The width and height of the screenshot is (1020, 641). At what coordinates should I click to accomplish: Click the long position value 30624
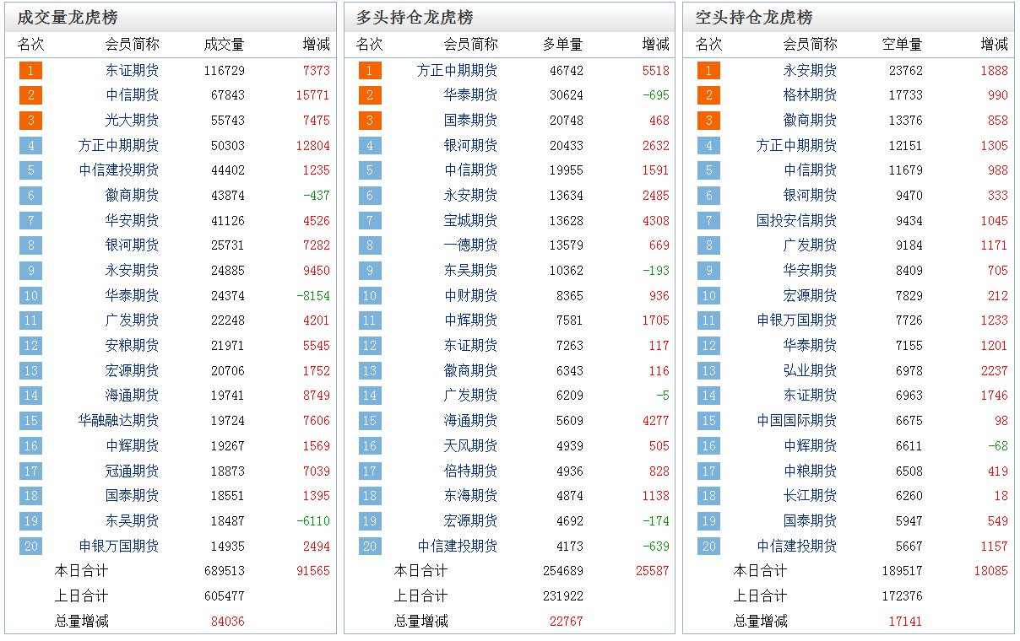[567, 95]
